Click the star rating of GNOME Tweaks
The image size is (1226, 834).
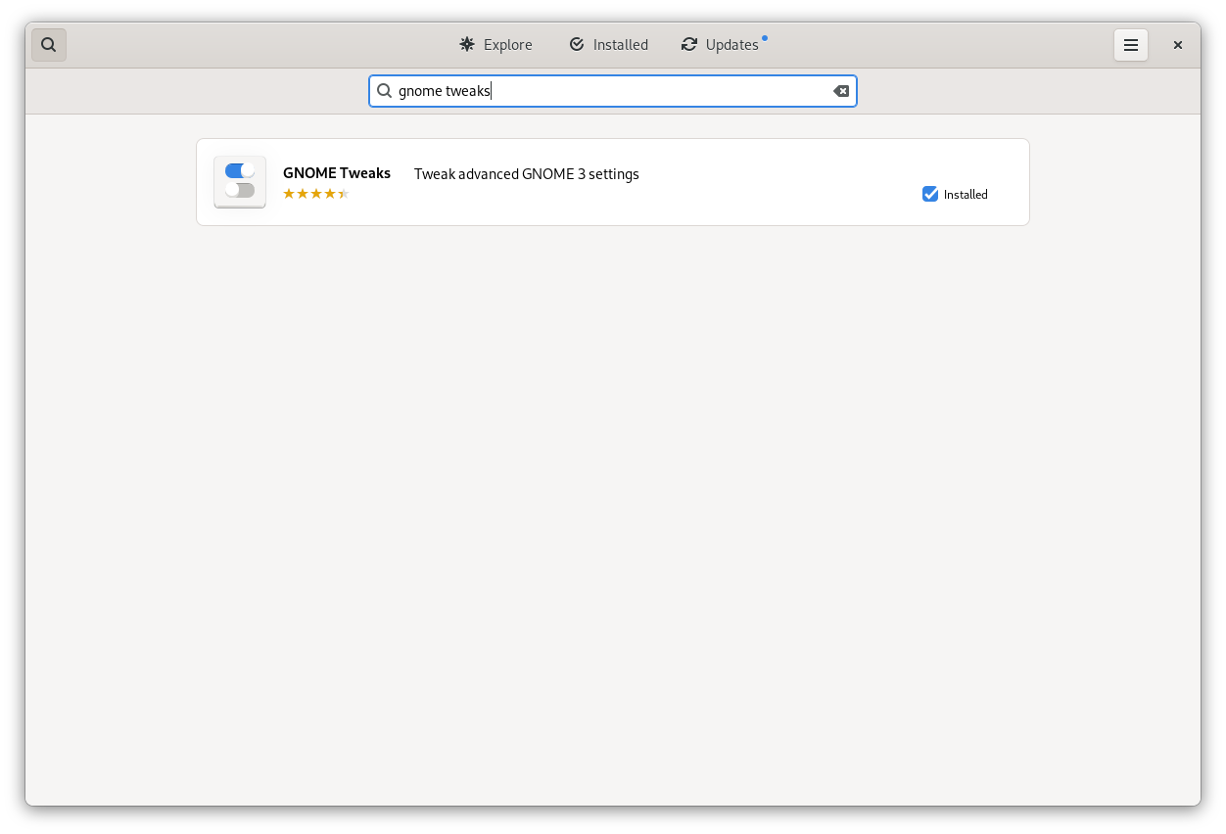[x=315, y=193]
